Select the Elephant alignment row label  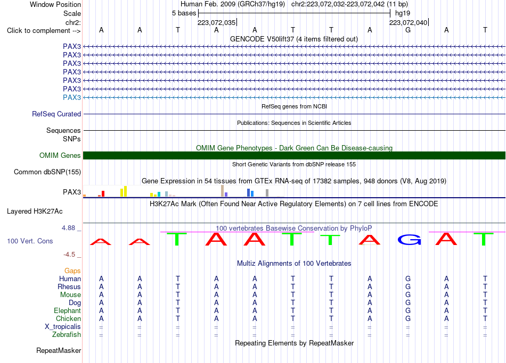68,310
